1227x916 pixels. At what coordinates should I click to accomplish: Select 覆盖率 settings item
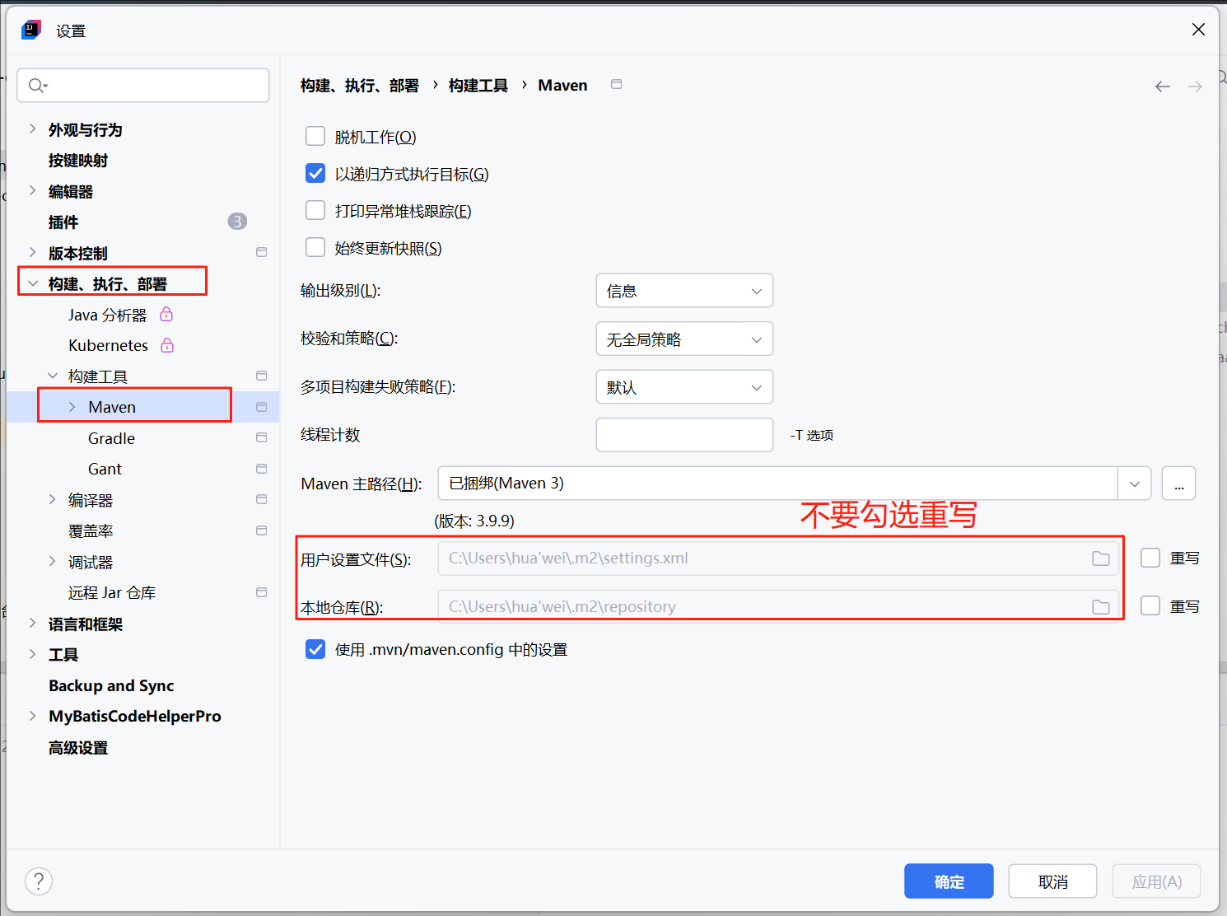(x=91, y=531)
